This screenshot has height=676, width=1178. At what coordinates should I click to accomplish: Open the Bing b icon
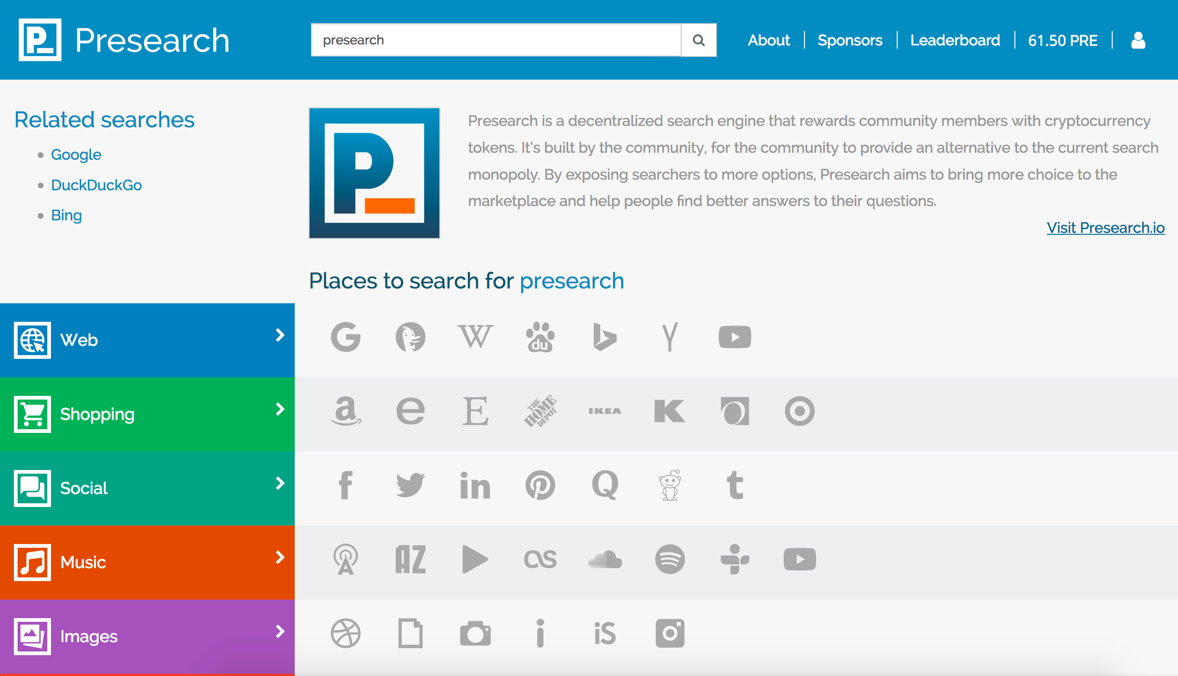pyautogui.click(x=605, y=337)
